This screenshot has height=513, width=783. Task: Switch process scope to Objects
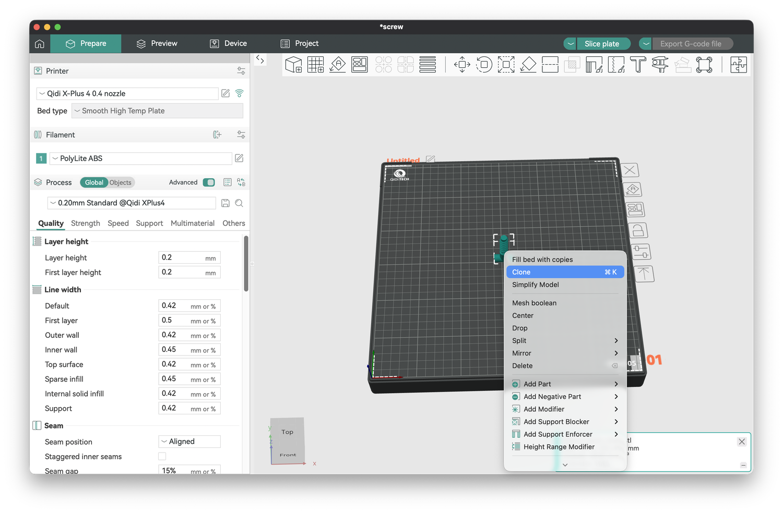(x=121, y=182)
